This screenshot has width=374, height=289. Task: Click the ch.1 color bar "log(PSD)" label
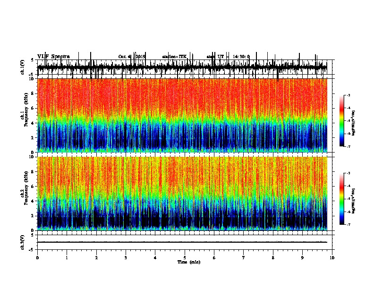pyautogui.click(x=353, y=123)
